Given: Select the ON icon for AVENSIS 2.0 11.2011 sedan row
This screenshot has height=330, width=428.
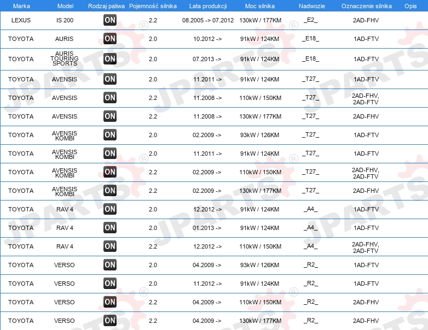Looking at the screenshot, I should point(109,79).
